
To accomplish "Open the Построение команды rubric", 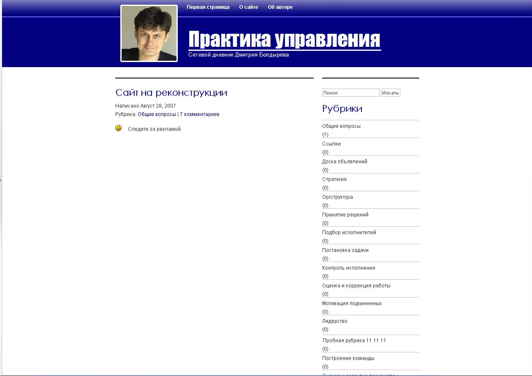I will (347, 357).
